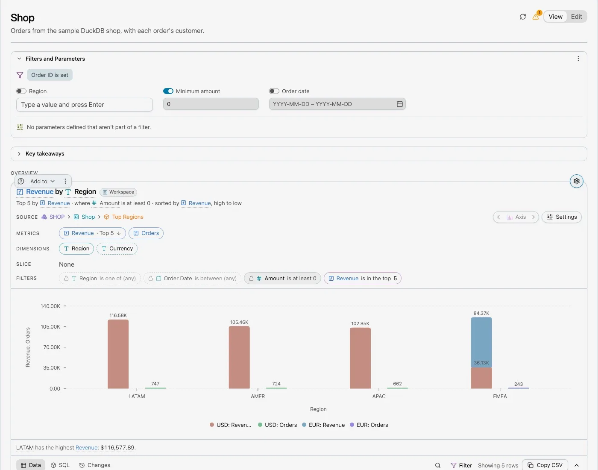Click the help icon beside Add to

(21, 181)
